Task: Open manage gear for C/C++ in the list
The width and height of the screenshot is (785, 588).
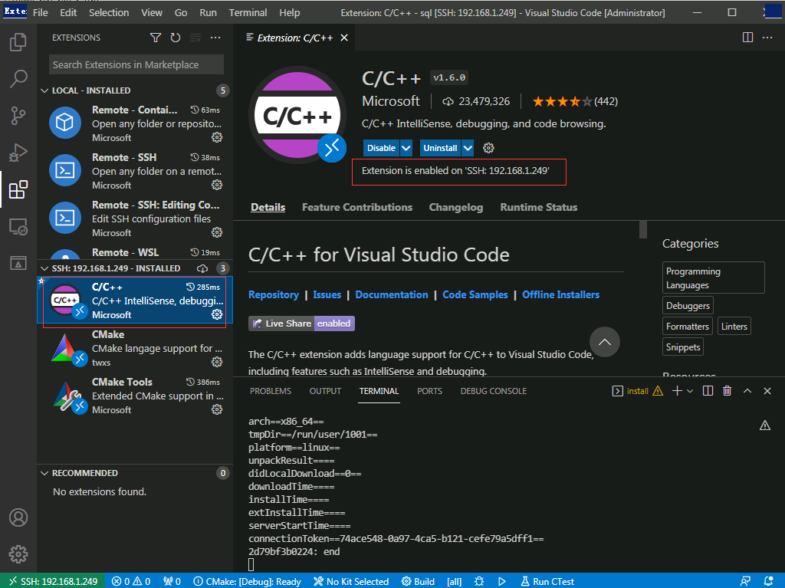Action: [217, 314]
